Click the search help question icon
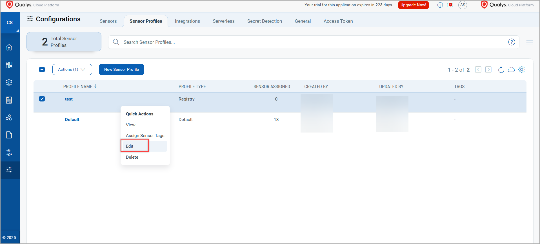This screenshot has width=540, height=244. point(511,42)
